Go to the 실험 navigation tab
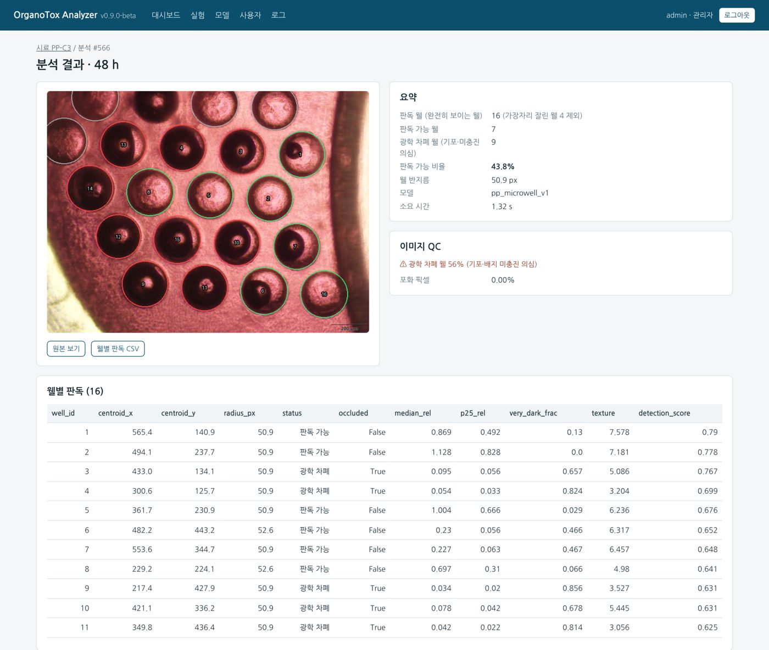 pos(198,15)
